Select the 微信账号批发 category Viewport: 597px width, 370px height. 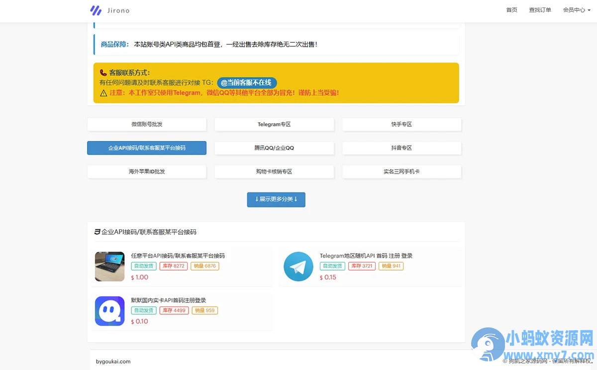(x=147, y=124)
